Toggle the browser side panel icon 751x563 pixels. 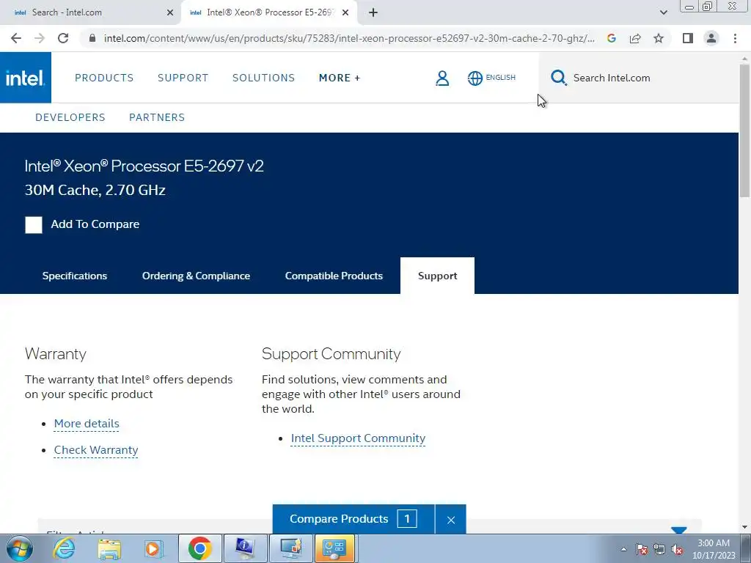(x=688, y=38)
